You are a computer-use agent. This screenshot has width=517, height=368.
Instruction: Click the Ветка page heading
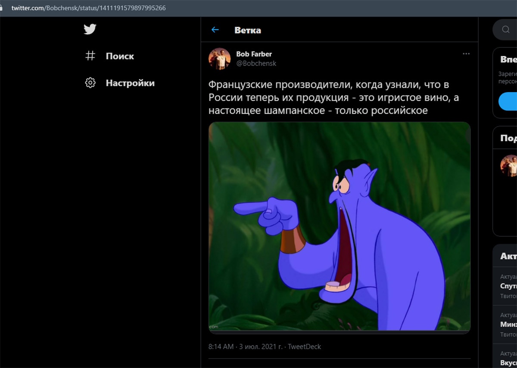click(248, 30)
